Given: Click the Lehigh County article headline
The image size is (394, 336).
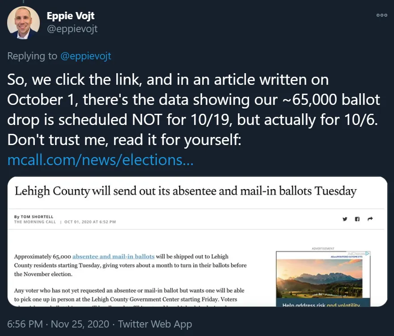Looking at the screenshot, I should click(x=186, y=192).
